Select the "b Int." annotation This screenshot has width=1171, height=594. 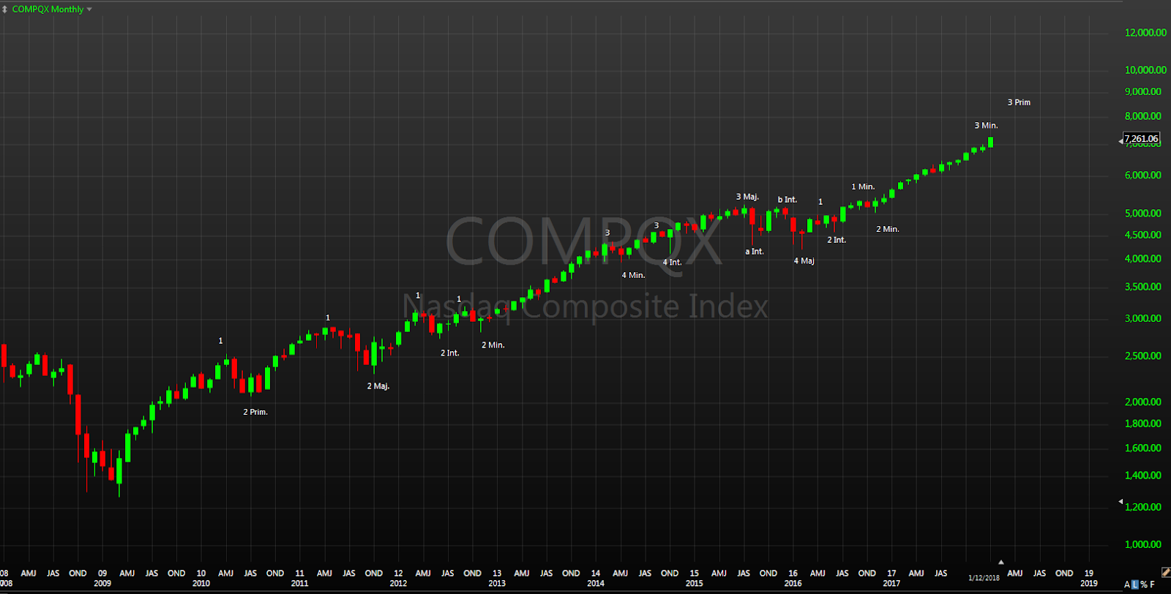coord(787,200)
